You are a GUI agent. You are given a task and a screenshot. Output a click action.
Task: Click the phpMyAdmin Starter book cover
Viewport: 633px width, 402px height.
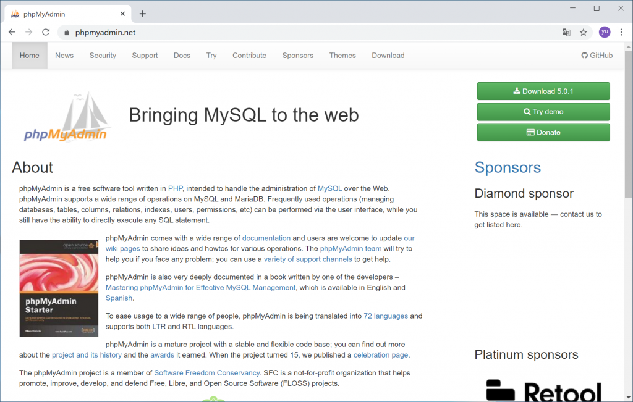(x=59, y=288)
